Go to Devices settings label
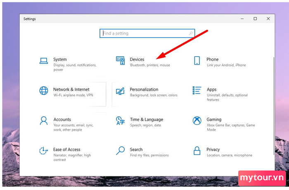This screenshot has height=190, width=289. [x=137, y=59]
